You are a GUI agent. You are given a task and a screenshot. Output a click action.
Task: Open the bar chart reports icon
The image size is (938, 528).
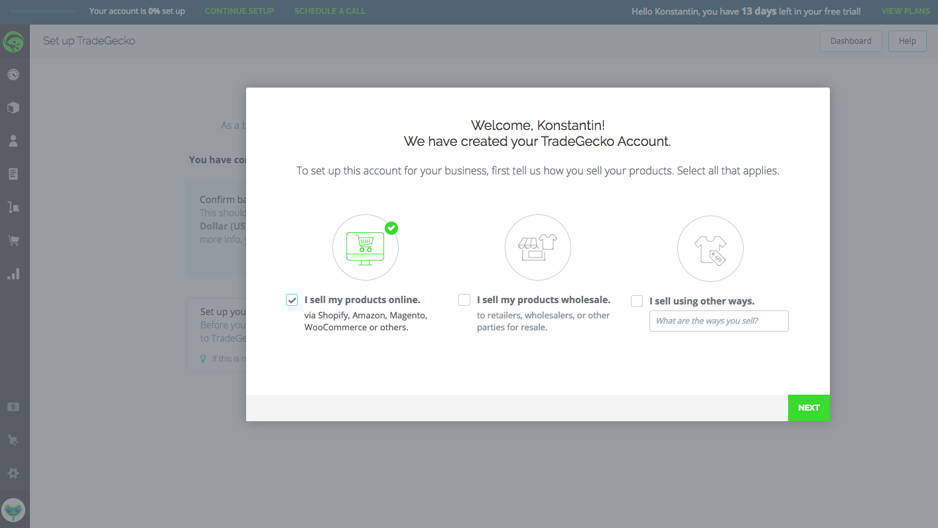click(13, 273)
